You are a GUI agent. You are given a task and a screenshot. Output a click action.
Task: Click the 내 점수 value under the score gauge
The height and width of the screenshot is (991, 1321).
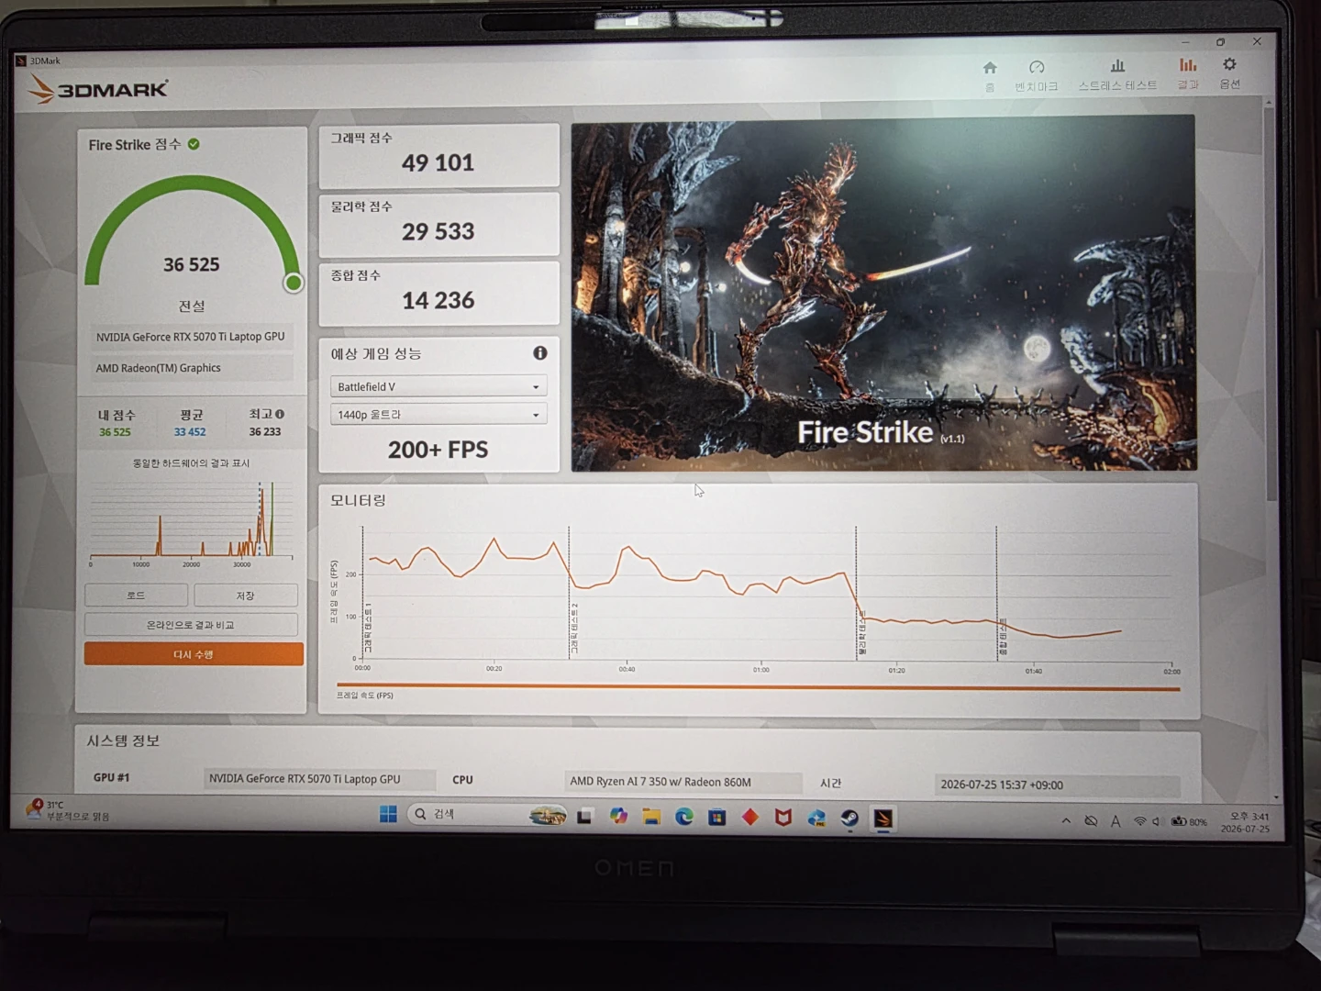[116, 432]
